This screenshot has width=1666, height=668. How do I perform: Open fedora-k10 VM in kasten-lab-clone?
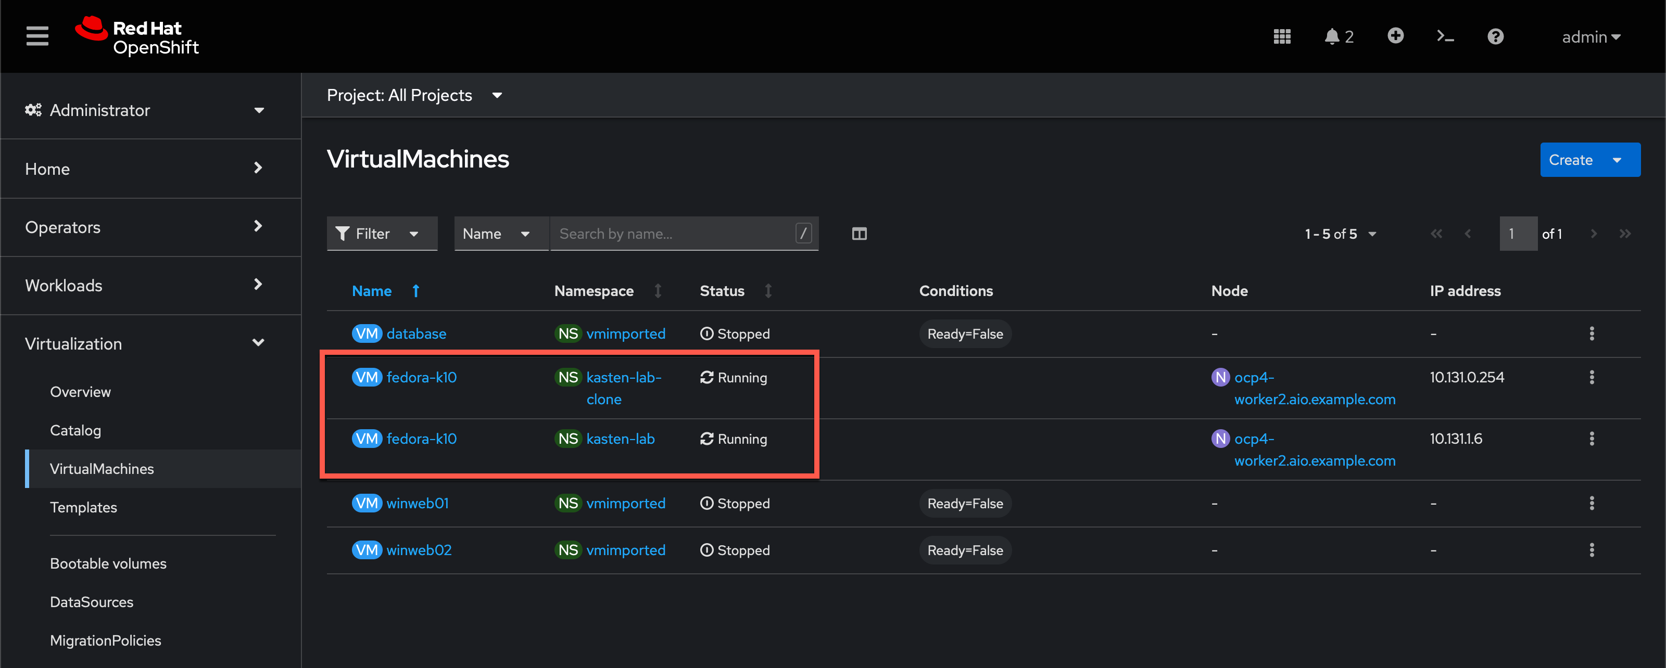pyautogui.click(x=422, y=377)
